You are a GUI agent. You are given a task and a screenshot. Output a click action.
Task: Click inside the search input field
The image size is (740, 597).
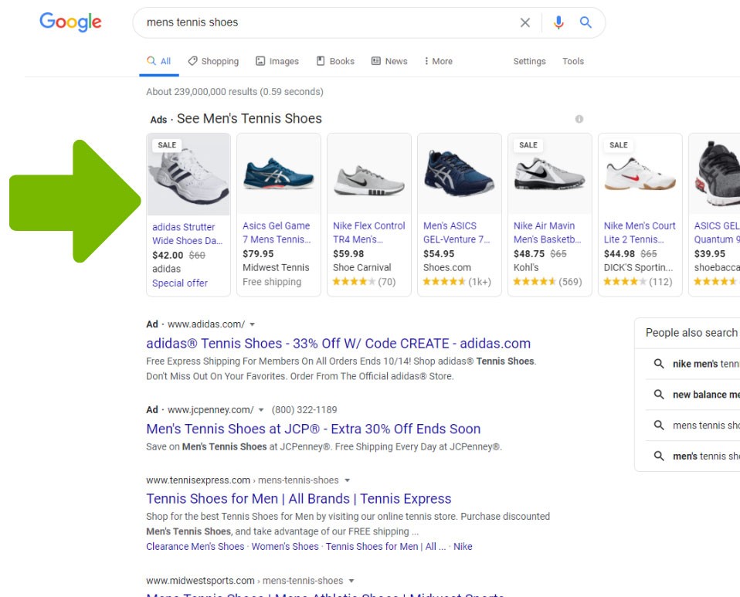tap(324, 22)
